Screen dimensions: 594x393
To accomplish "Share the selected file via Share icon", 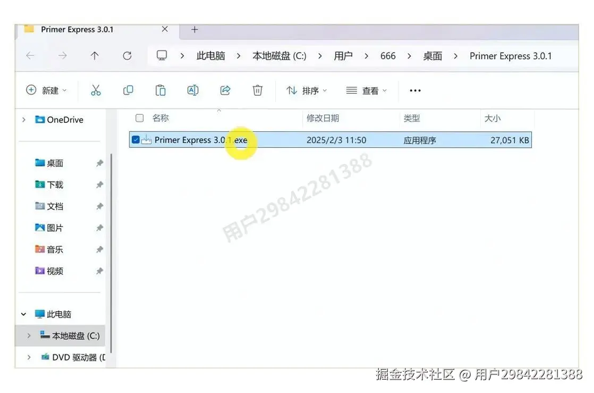I will (x=225, y=90).
